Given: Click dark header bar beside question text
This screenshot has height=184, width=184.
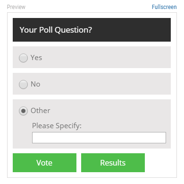Looking at the screenshot, I should tap(131, 30).
